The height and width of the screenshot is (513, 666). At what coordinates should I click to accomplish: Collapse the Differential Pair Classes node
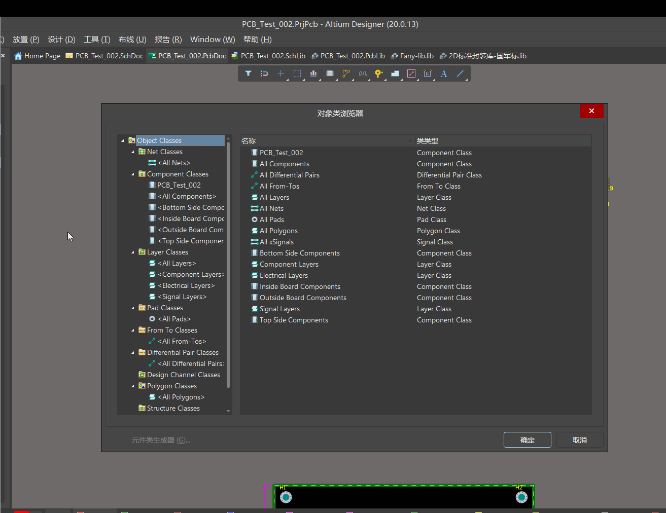pos(133,353)
